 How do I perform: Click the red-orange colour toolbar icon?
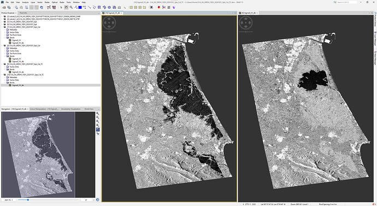pyautogui.click(x=159, y=8)
